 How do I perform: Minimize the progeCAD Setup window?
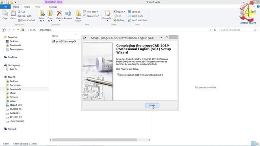(x=161, y=38)
